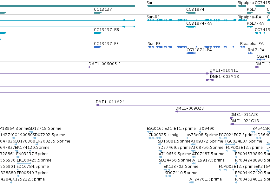The image size is (270, 184).
Task: Select the CO190080 EST label
Action: click(x=23, y=135)
